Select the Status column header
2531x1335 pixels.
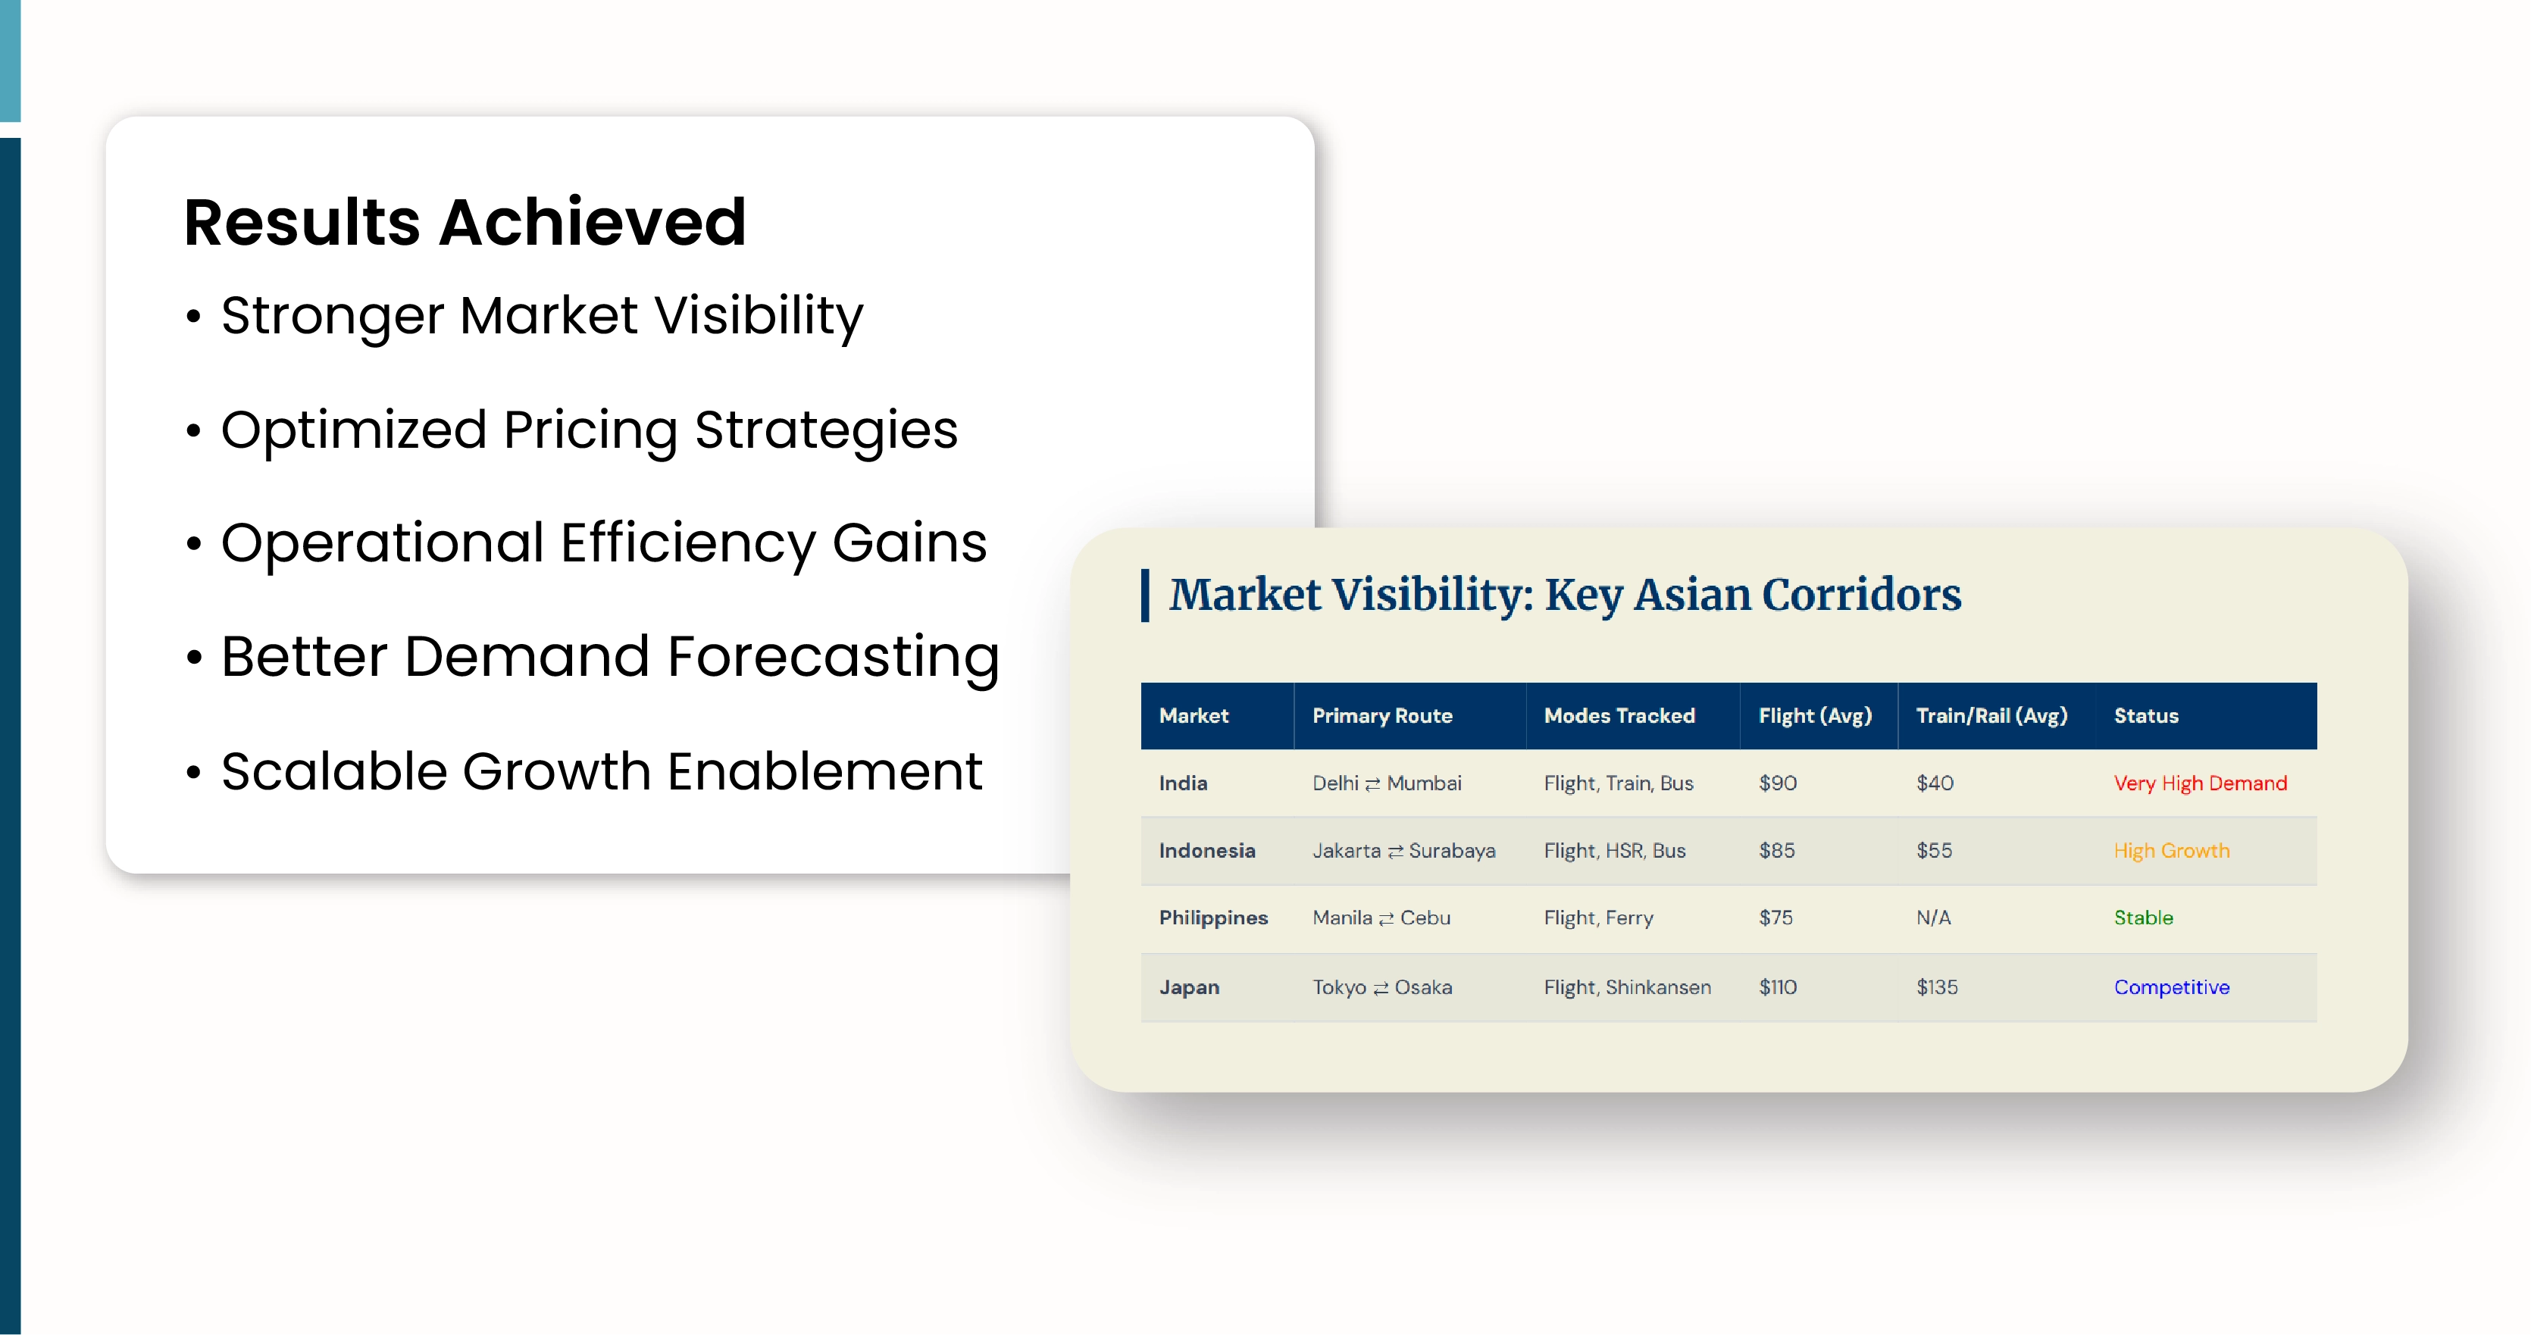click(2146, 716)
